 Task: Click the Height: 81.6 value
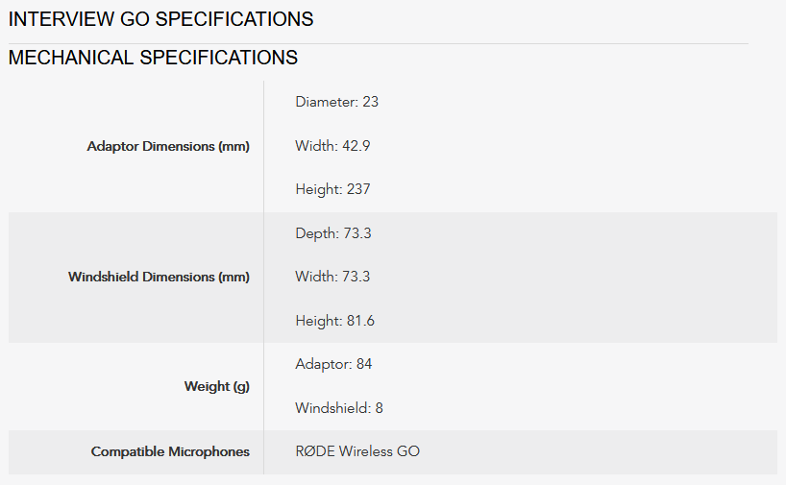pos(334,321)
